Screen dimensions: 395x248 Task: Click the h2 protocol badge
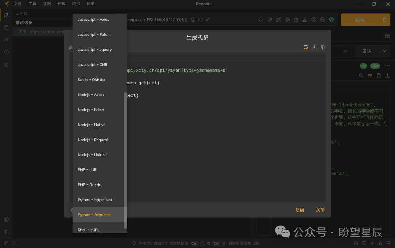[x=363, y=66]
